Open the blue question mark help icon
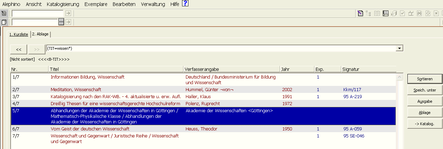This screenshot has height=149, width=443. coord(185,4)
